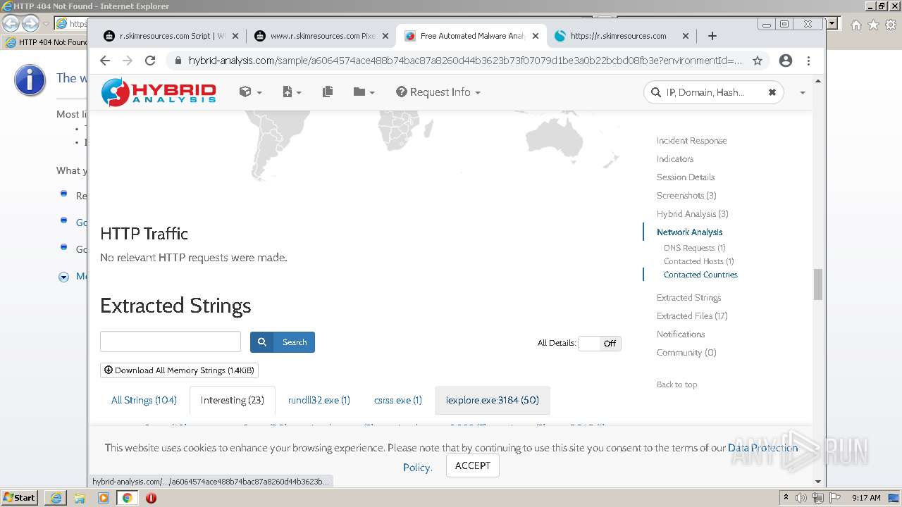Open the taskbar media player icon
The height and width of the screenshot is (507, 902).
point(104,498)
